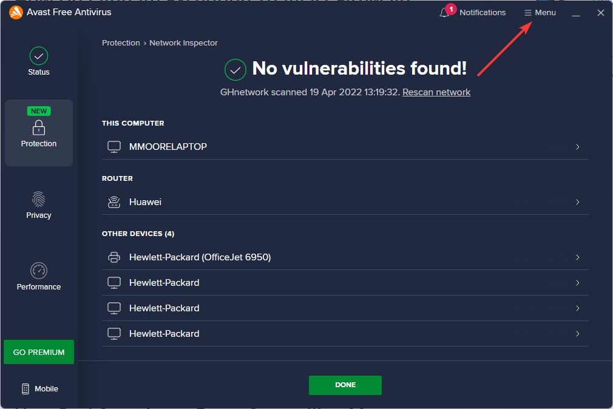The height and width of the screenshot is (409, 613).
Task: Expand details for MMOORELAPTOP
Action: point(577,147)
